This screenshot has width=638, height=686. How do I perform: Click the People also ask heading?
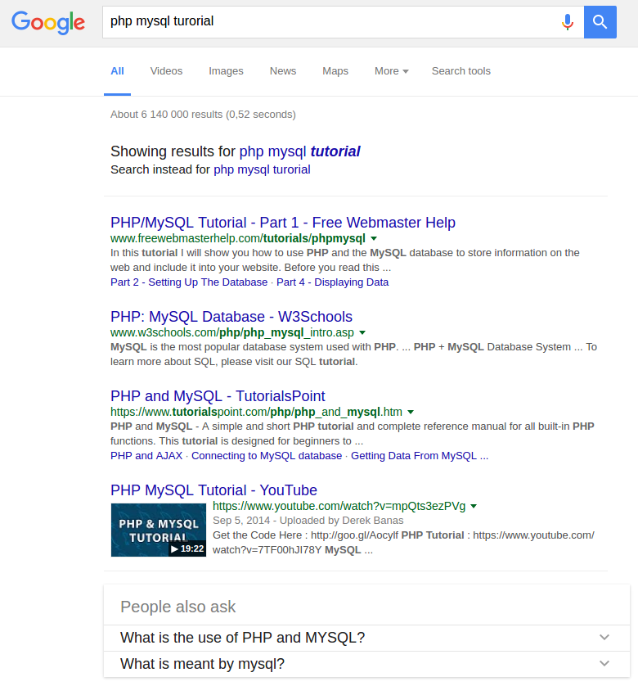(178, 607)
